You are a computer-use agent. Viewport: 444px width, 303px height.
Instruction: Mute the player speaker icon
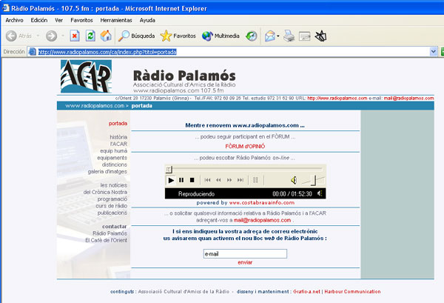pos(294,180)
